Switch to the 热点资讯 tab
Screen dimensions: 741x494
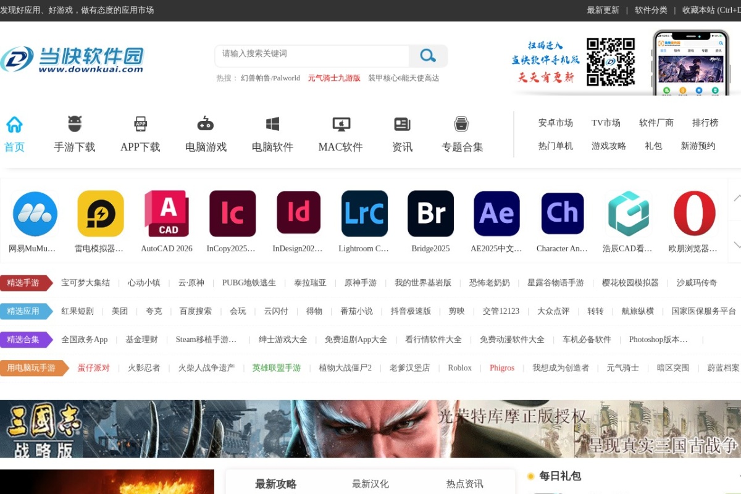point(465,484)
